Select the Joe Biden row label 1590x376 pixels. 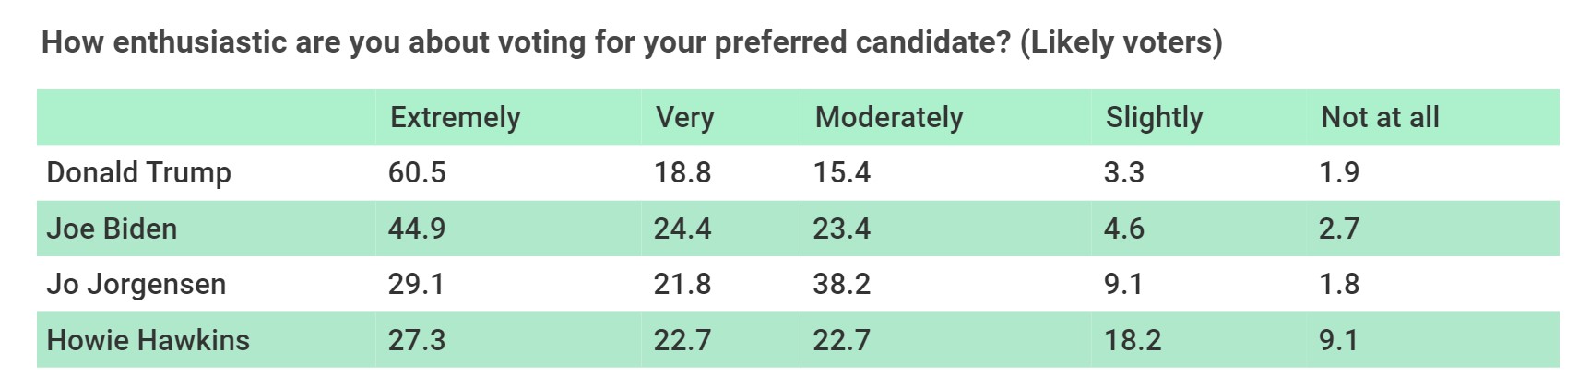[112, 229]
